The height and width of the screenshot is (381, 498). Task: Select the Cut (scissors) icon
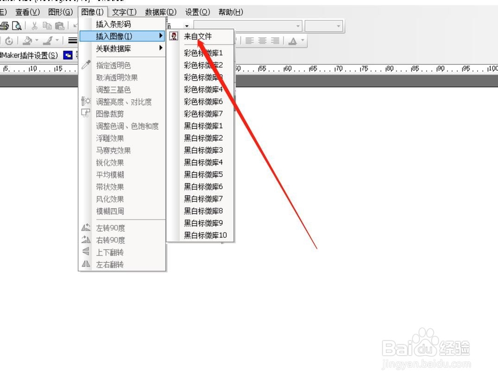pos(34,26)
